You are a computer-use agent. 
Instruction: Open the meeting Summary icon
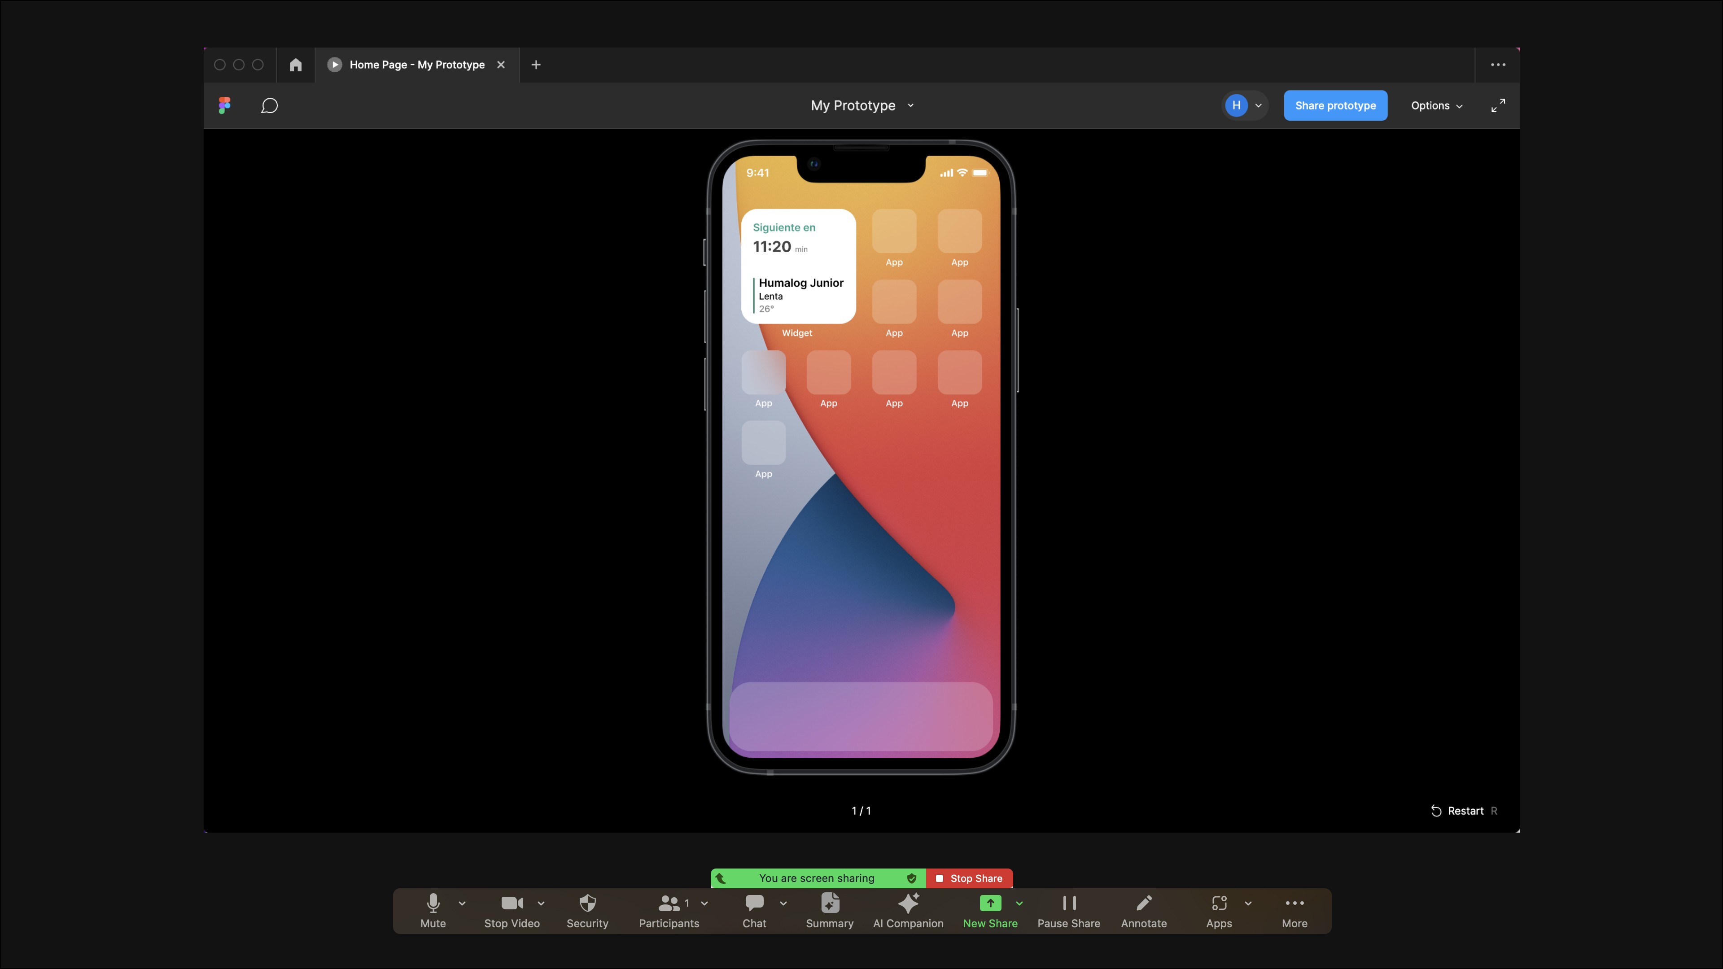[829, 911]
